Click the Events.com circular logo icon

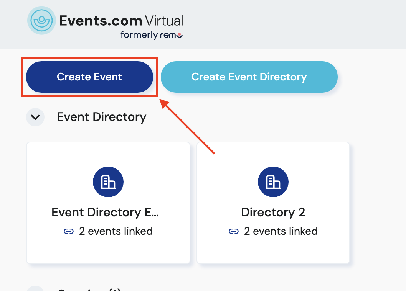pyautogui.click(x=41, y=21)
